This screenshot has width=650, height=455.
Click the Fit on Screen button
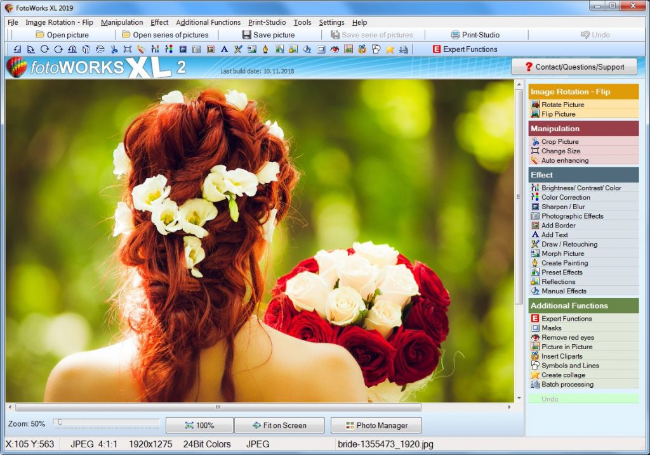pos(279,425)
